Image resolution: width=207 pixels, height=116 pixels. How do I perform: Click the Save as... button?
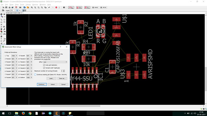62,78
